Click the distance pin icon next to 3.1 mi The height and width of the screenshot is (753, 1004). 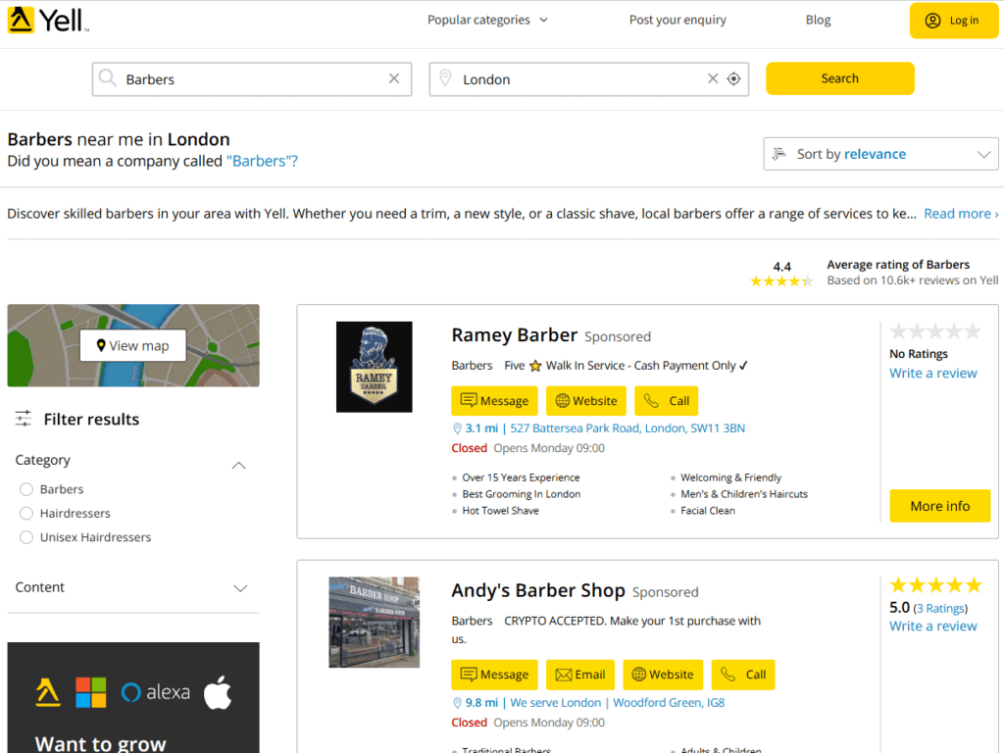(457, 428)
